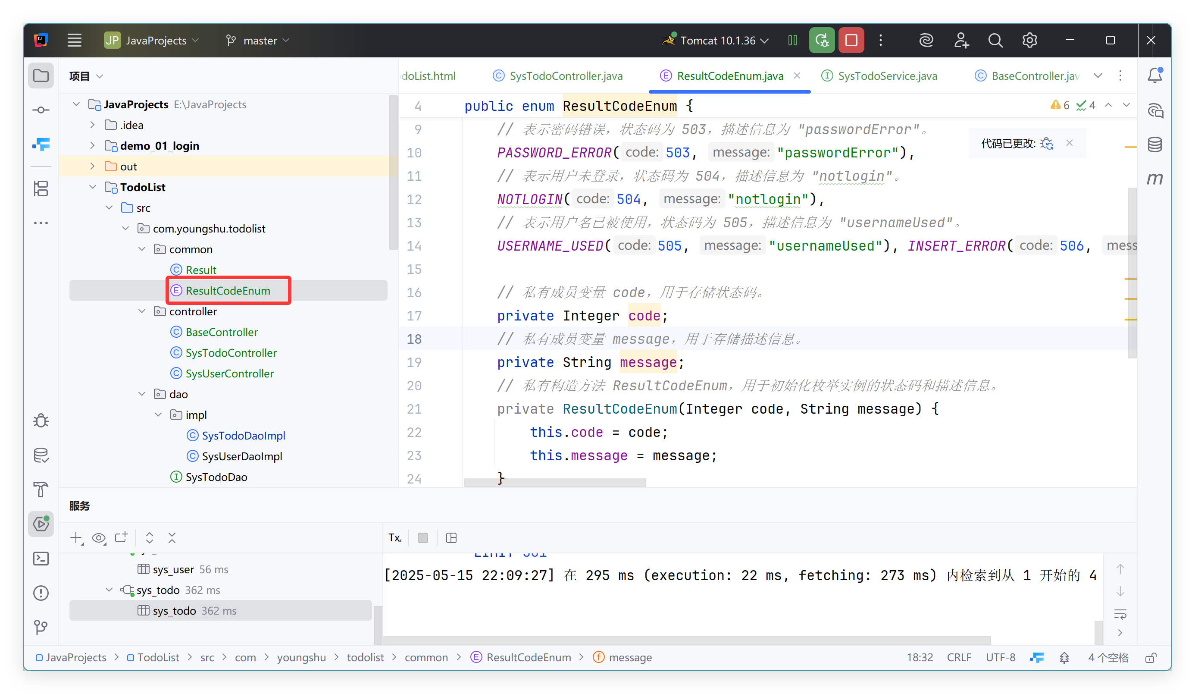This screenshot has width=1195, height=694.
Task: Switch to BaseController.java tab
Action: [1027, 76]
